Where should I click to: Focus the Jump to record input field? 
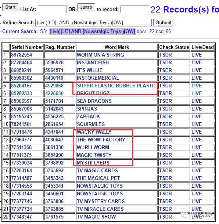(x=134, y=9)
